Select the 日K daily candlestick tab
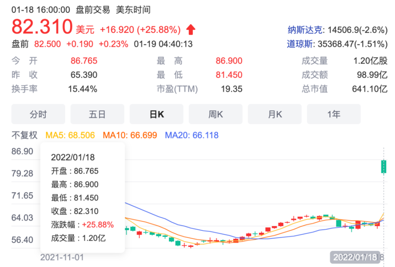The height and width of the screenshot is (267, 395). (156, 114)
